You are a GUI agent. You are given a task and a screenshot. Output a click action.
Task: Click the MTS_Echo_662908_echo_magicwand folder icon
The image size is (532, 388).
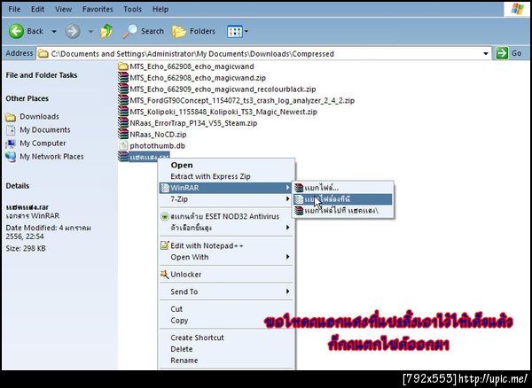point(123,66)
